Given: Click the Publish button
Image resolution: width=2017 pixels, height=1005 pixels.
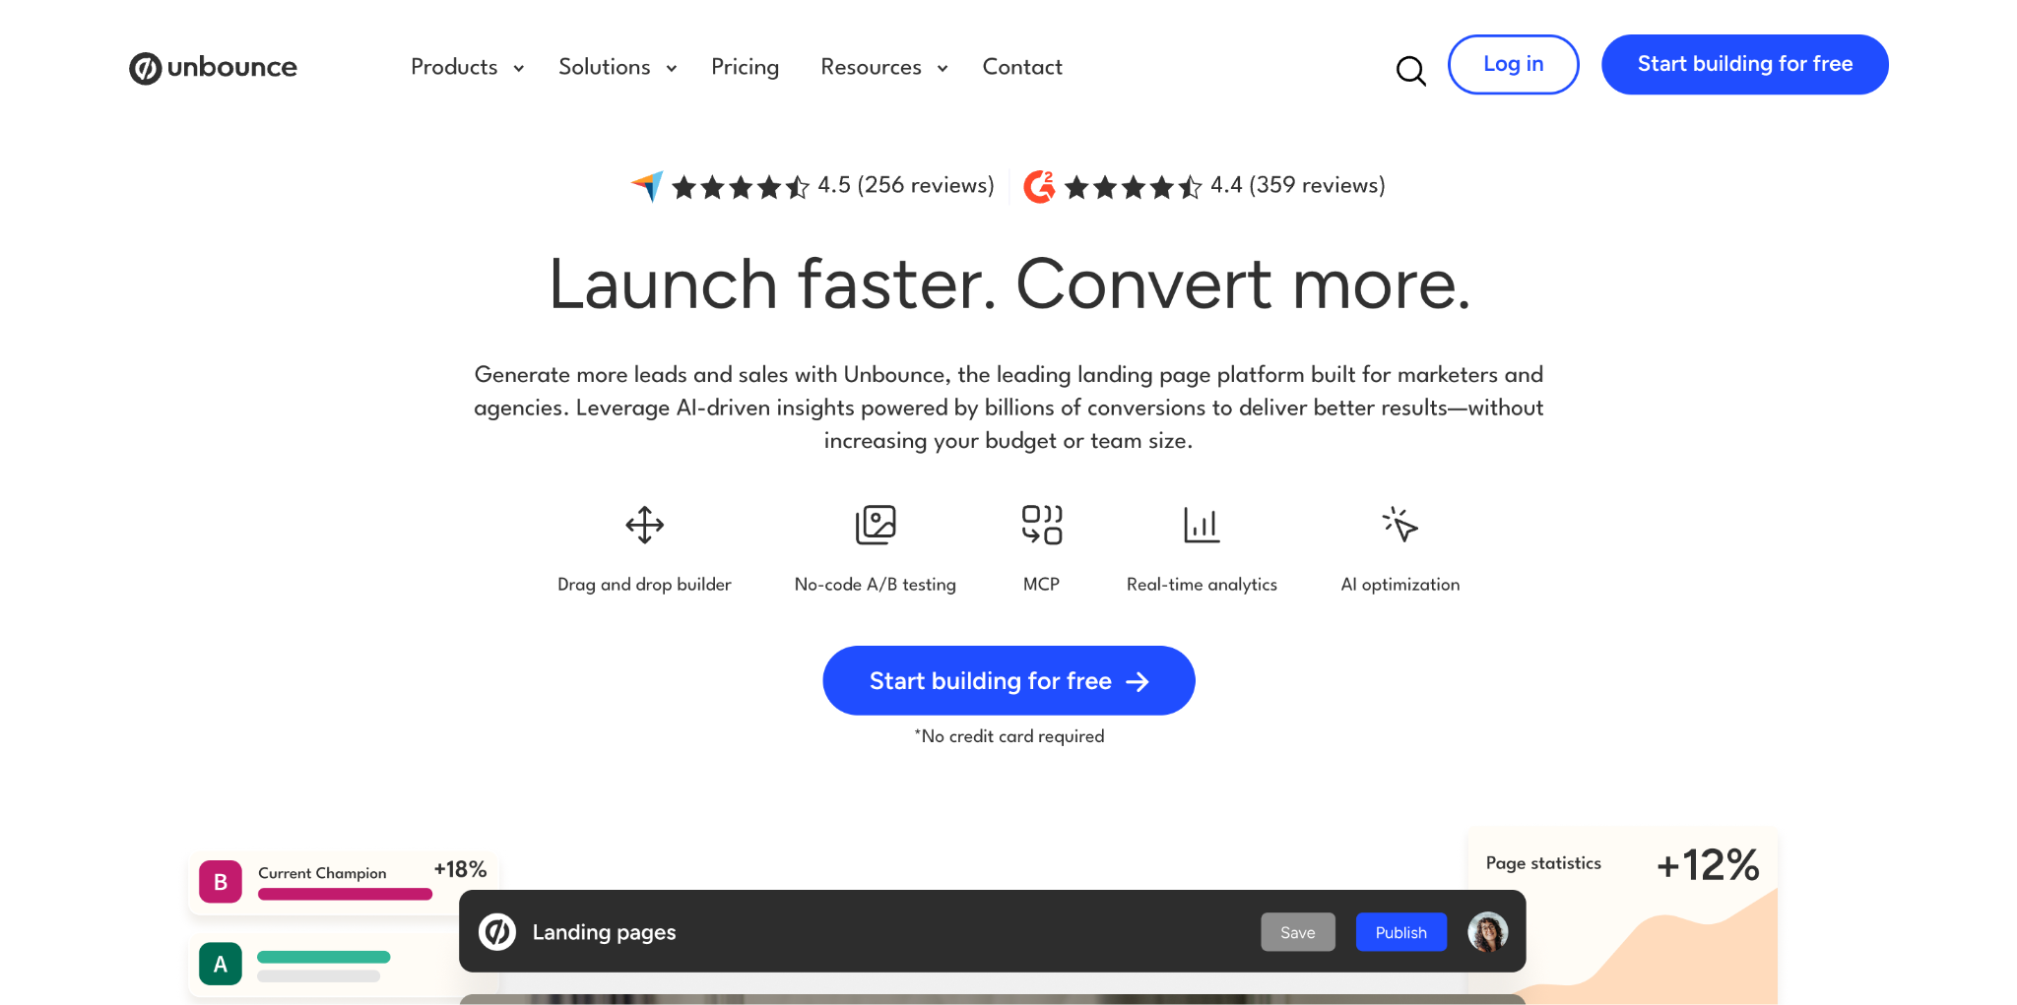Looking at the screenshot, I should pos(1400,932).
